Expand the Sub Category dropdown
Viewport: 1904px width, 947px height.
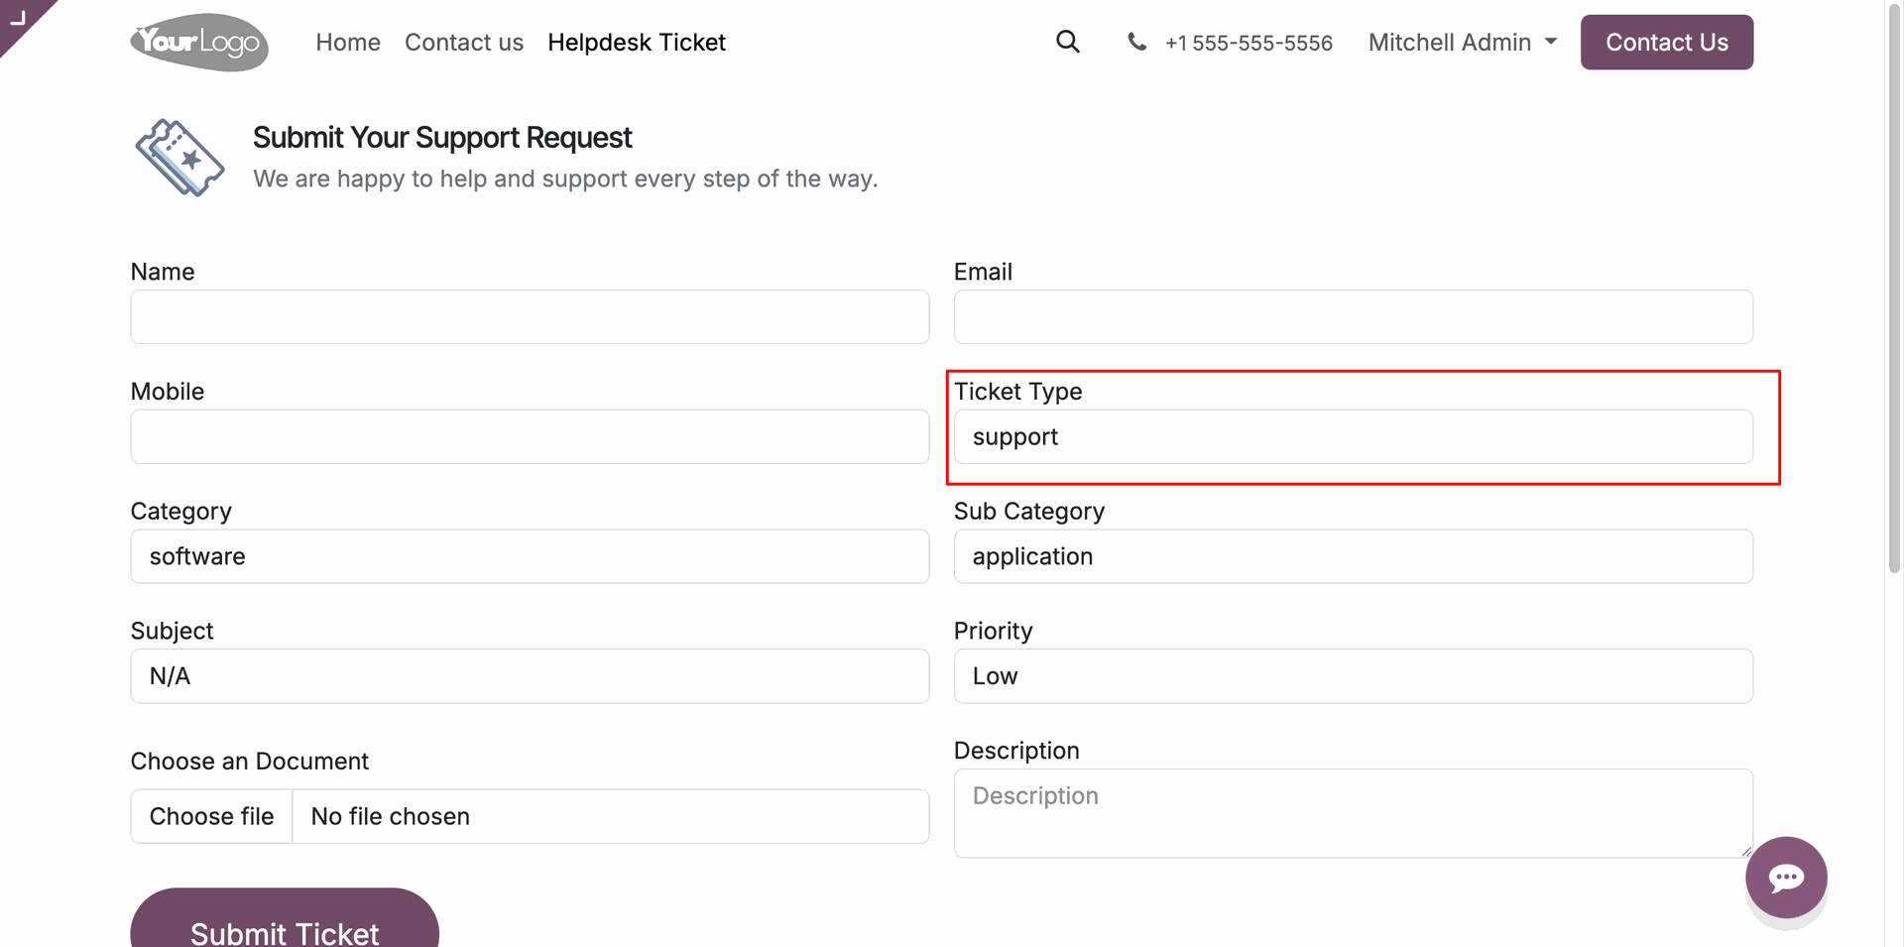click(1353, 556)
